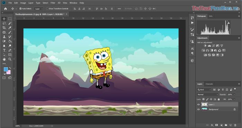Select the Rectangular Marquee tool
The image size is (242, 128).
point(10,19)
